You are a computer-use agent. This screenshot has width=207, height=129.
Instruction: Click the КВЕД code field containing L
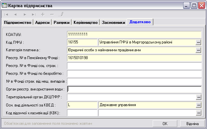(82, 105)
